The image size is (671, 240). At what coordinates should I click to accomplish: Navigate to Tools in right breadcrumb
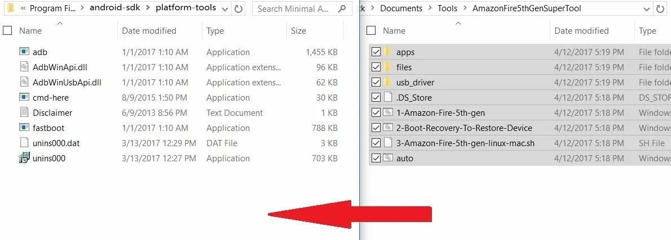447,8
